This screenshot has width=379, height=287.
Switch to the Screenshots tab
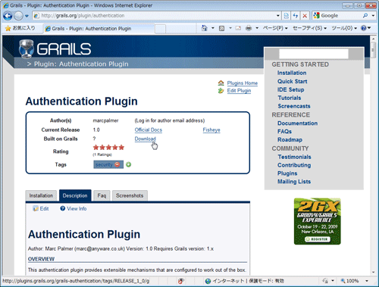coord(130,195)
